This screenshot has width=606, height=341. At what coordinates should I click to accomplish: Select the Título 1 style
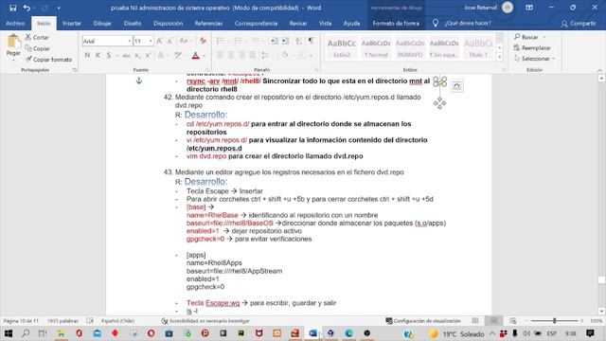coord(478,47)
